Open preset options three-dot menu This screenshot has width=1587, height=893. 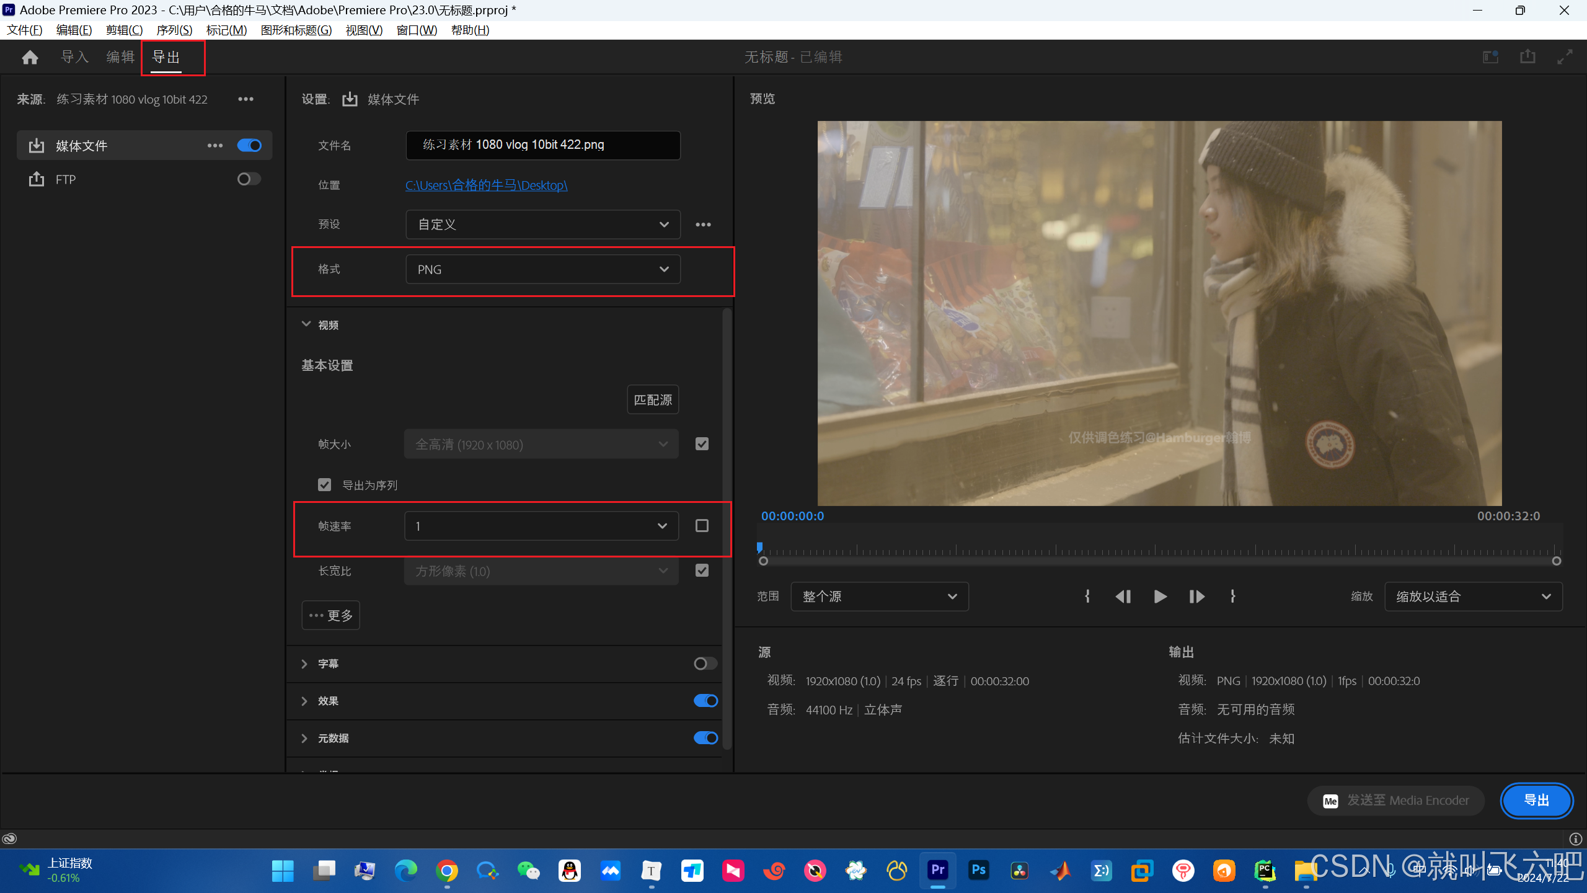coord(703,224)
